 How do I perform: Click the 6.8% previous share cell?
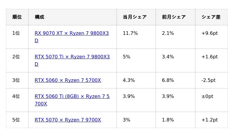point(168,80)
